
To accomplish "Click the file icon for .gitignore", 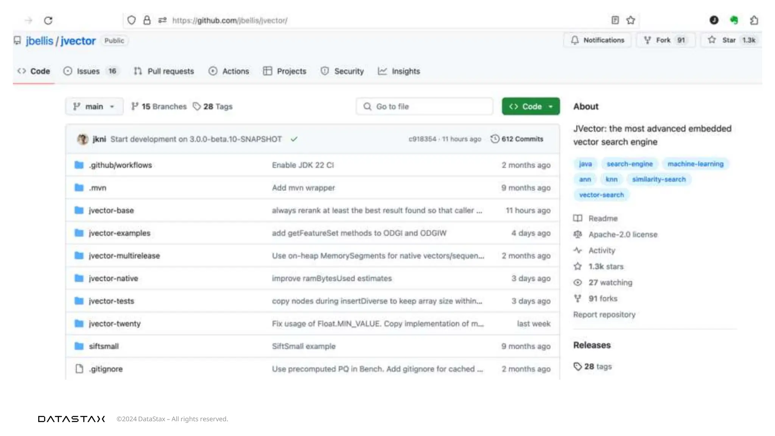I will click(x=79, y=369).
